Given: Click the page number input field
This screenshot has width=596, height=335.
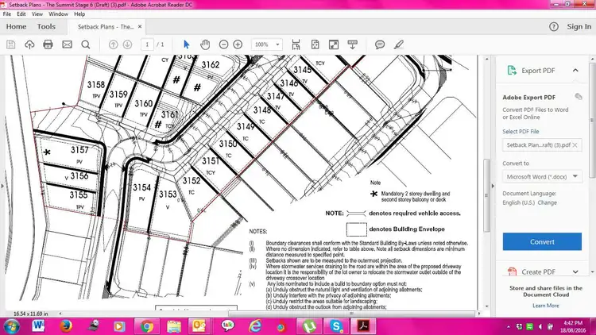Looking at the screenshot, I should click(x=148, y=44).
